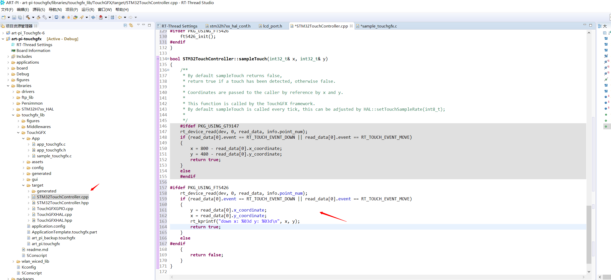611x280 pixels.
Task: Collapse all in project explorer panel
Action: (x=125, y=25)
